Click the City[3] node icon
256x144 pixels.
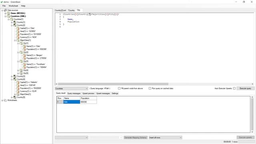click(21, 61)
